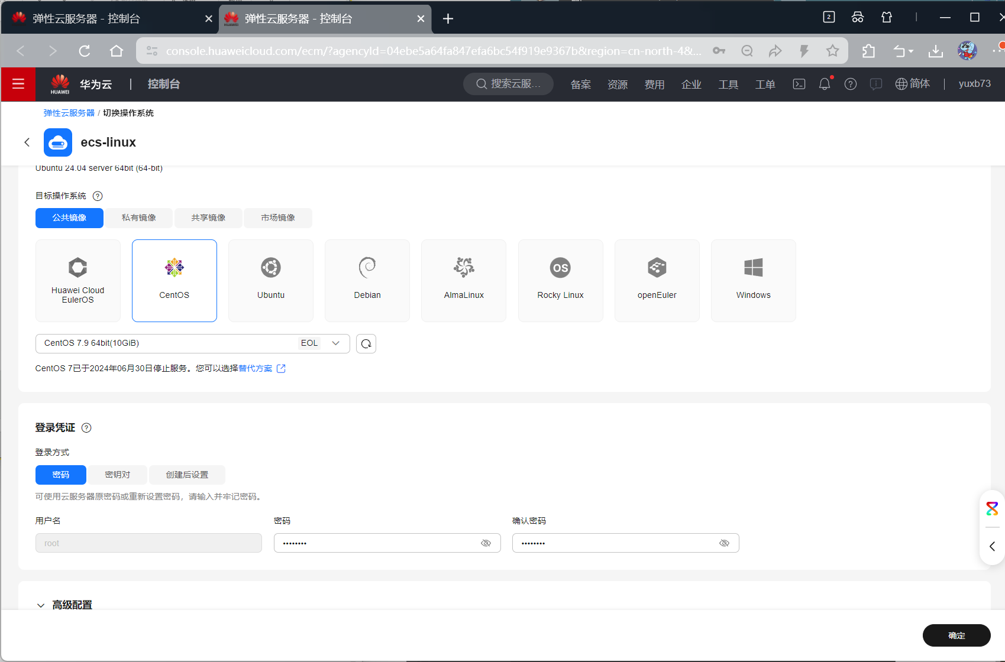Refresh the image version list

pyautogui.click(x=366, y=343)
